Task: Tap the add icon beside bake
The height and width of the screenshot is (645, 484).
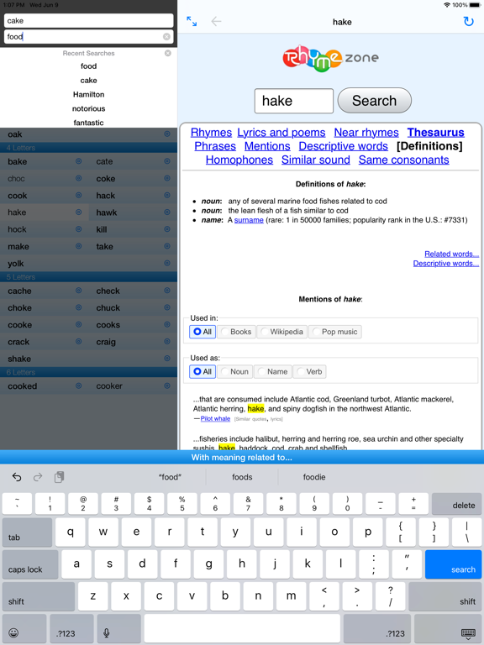Action: click(x=79, y=161)
